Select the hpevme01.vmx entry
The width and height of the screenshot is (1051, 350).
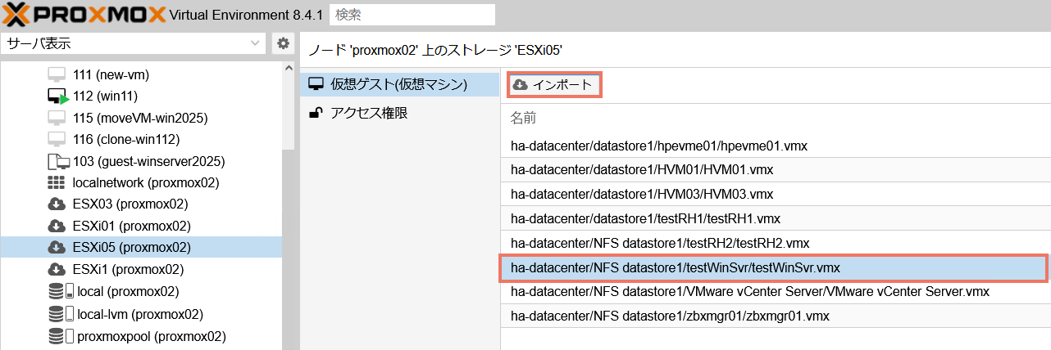pyautogui.click(x=658, y=146)
